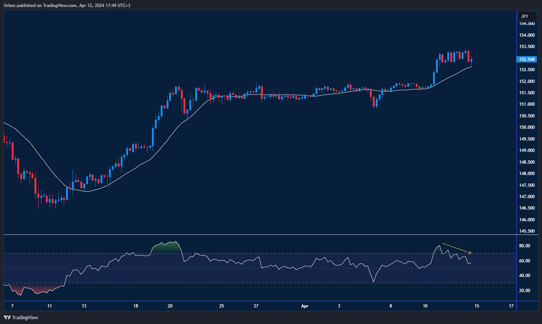
Task: Click the 20.00 RSI scale label
Action: coord(524,291)
